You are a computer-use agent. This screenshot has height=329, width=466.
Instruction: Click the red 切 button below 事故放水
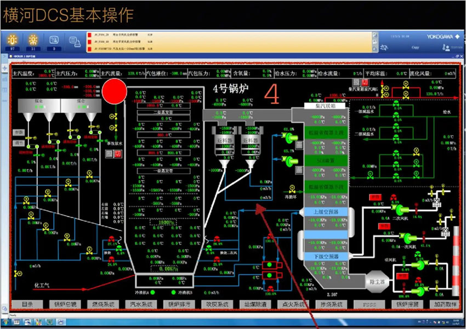tap(118, 154)
